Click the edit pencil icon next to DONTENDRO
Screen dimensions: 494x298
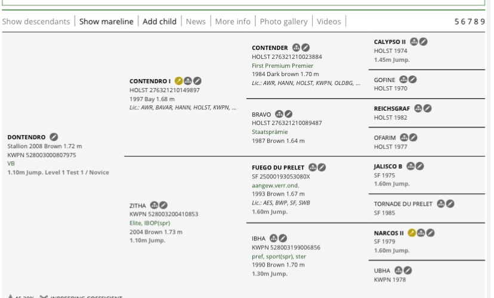click(54, 137)
